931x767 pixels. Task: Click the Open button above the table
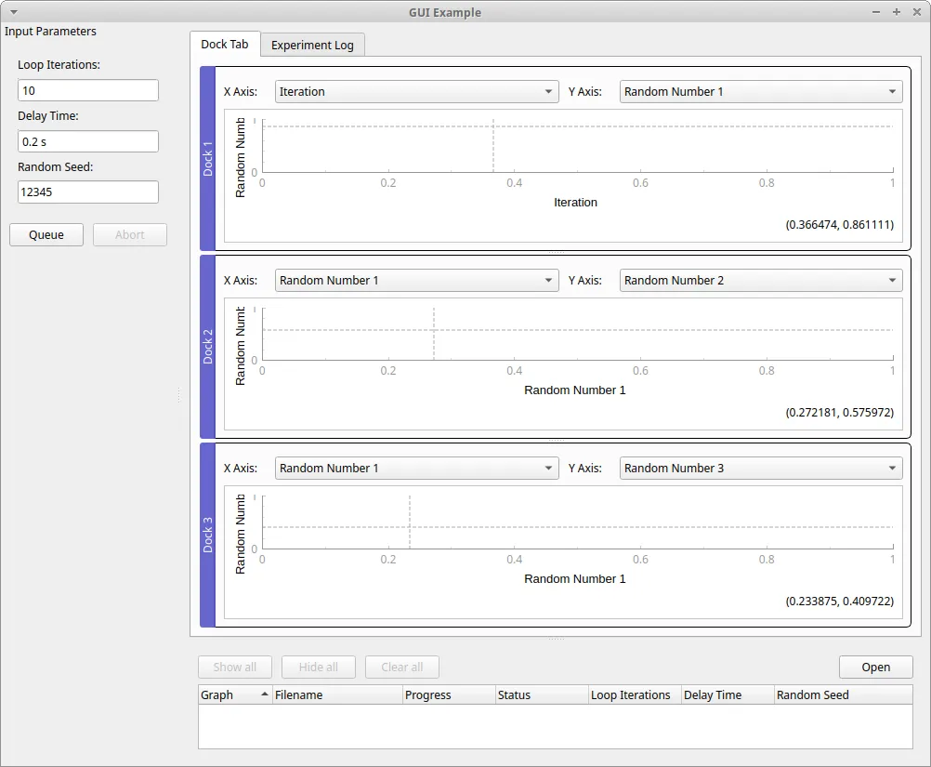pyautogui.click(x=875, y=667)
